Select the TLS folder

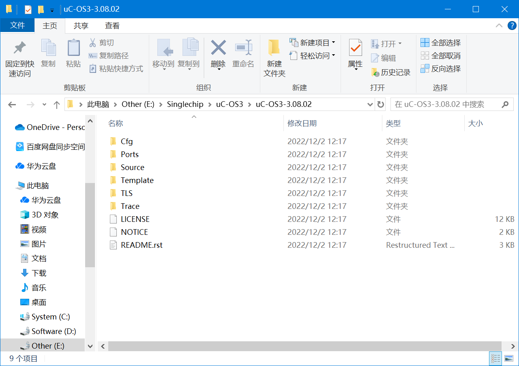(121, 193)
